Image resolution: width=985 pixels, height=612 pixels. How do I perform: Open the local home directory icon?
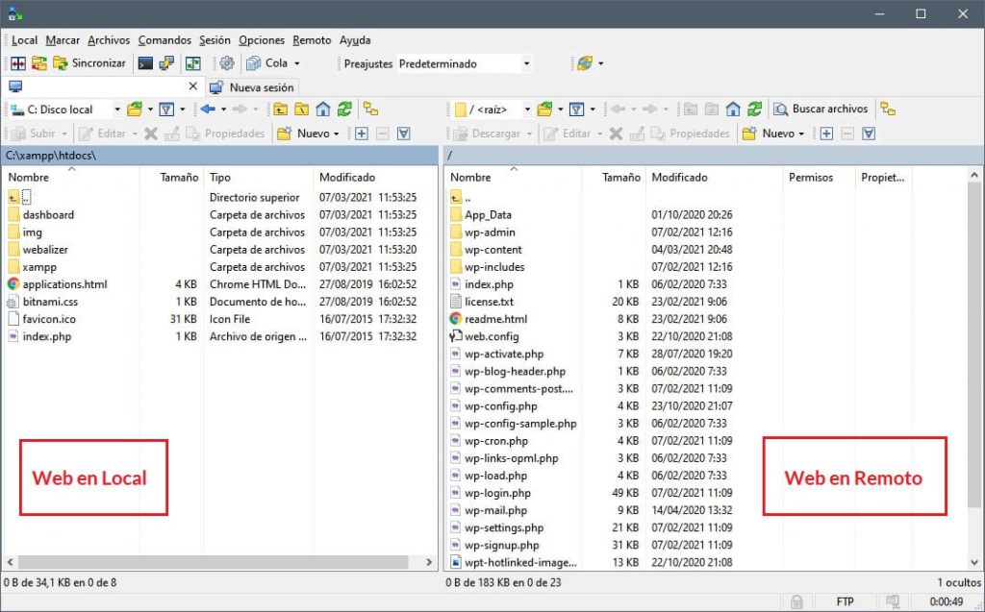pyautogui.click(x=320, y=109)
